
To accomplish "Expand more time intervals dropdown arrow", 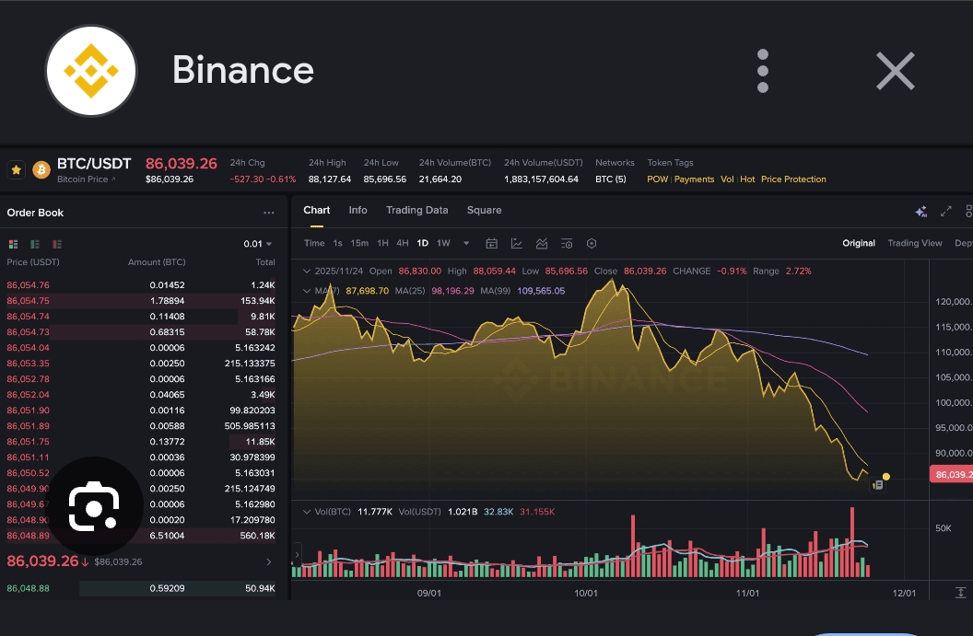I will pos(466,244).
